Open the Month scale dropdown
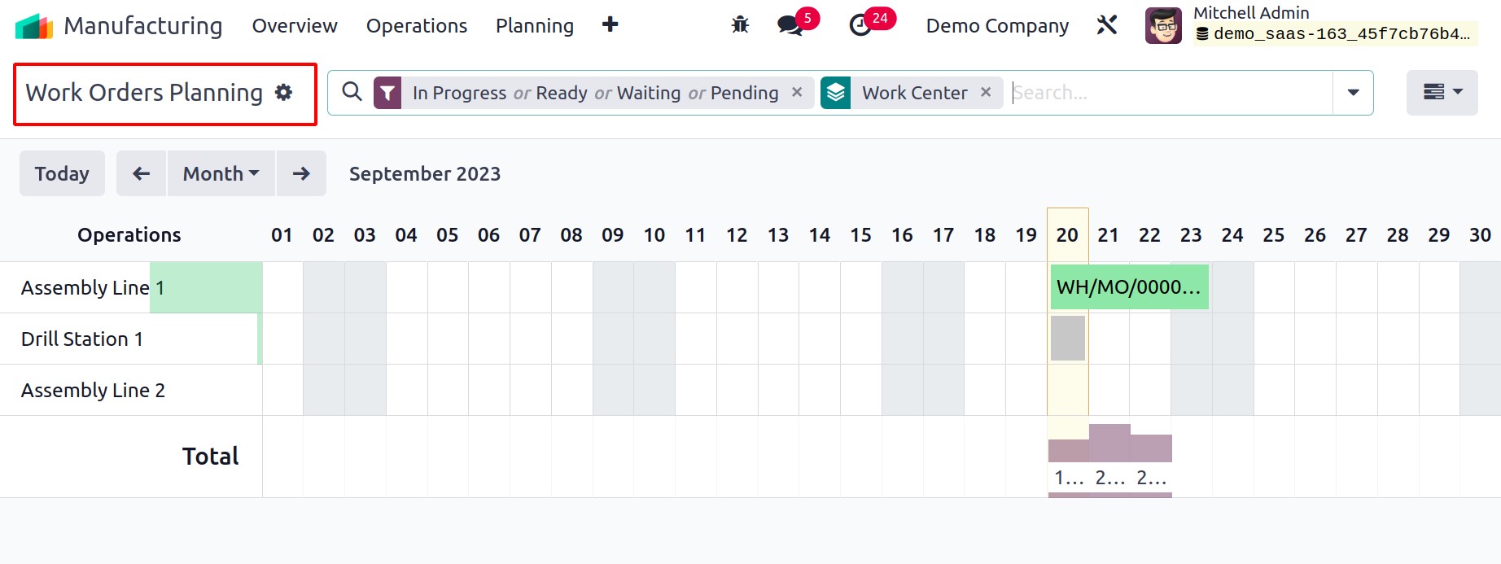This screenshot has width=1501, height=564. [x=221, y=173]
